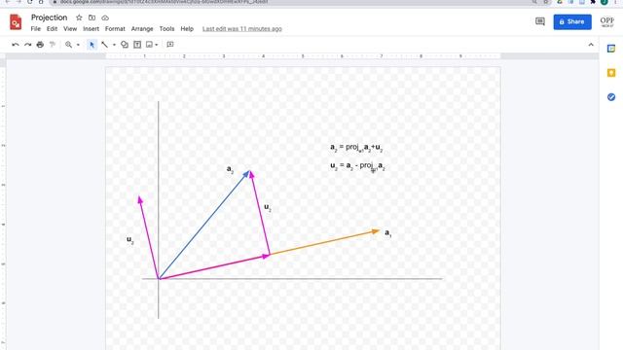623x350 pixels.
Task: Check cloud save status icon
Action: pos(105,17)
